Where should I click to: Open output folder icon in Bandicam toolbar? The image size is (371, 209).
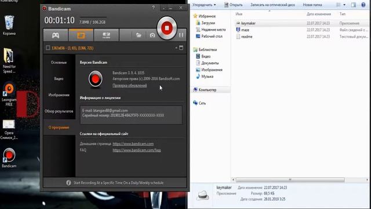[x=139, y=35]
